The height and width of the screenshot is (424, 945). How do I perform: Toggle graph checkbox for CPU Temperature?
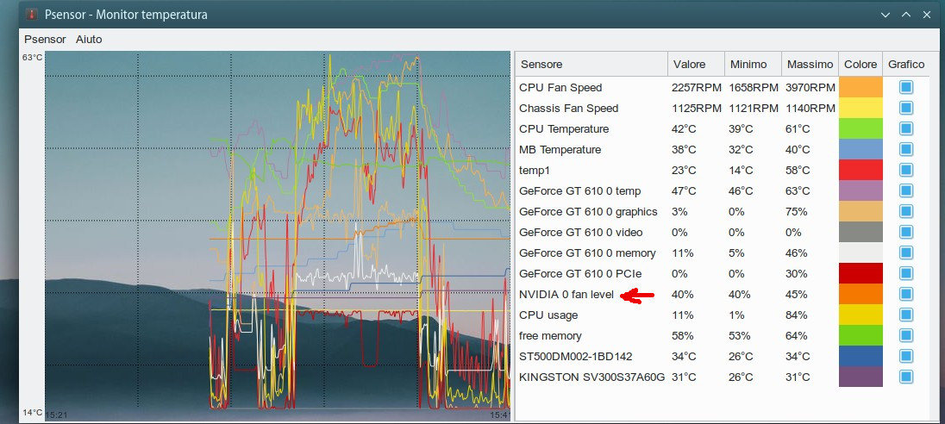tap(906, 129)
